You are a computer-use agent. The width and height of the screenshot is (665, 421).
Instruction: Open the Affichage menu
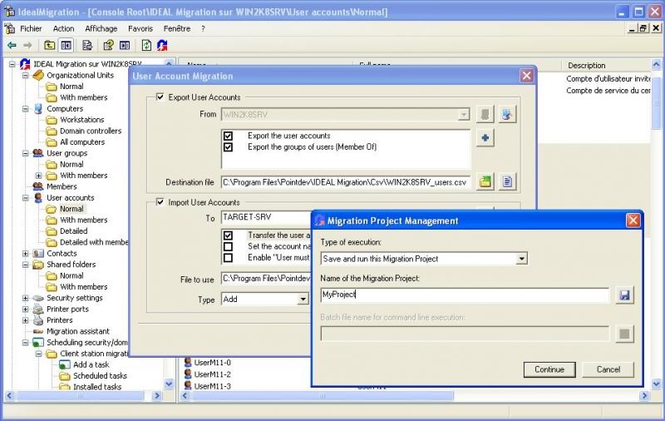coord(101,28)
